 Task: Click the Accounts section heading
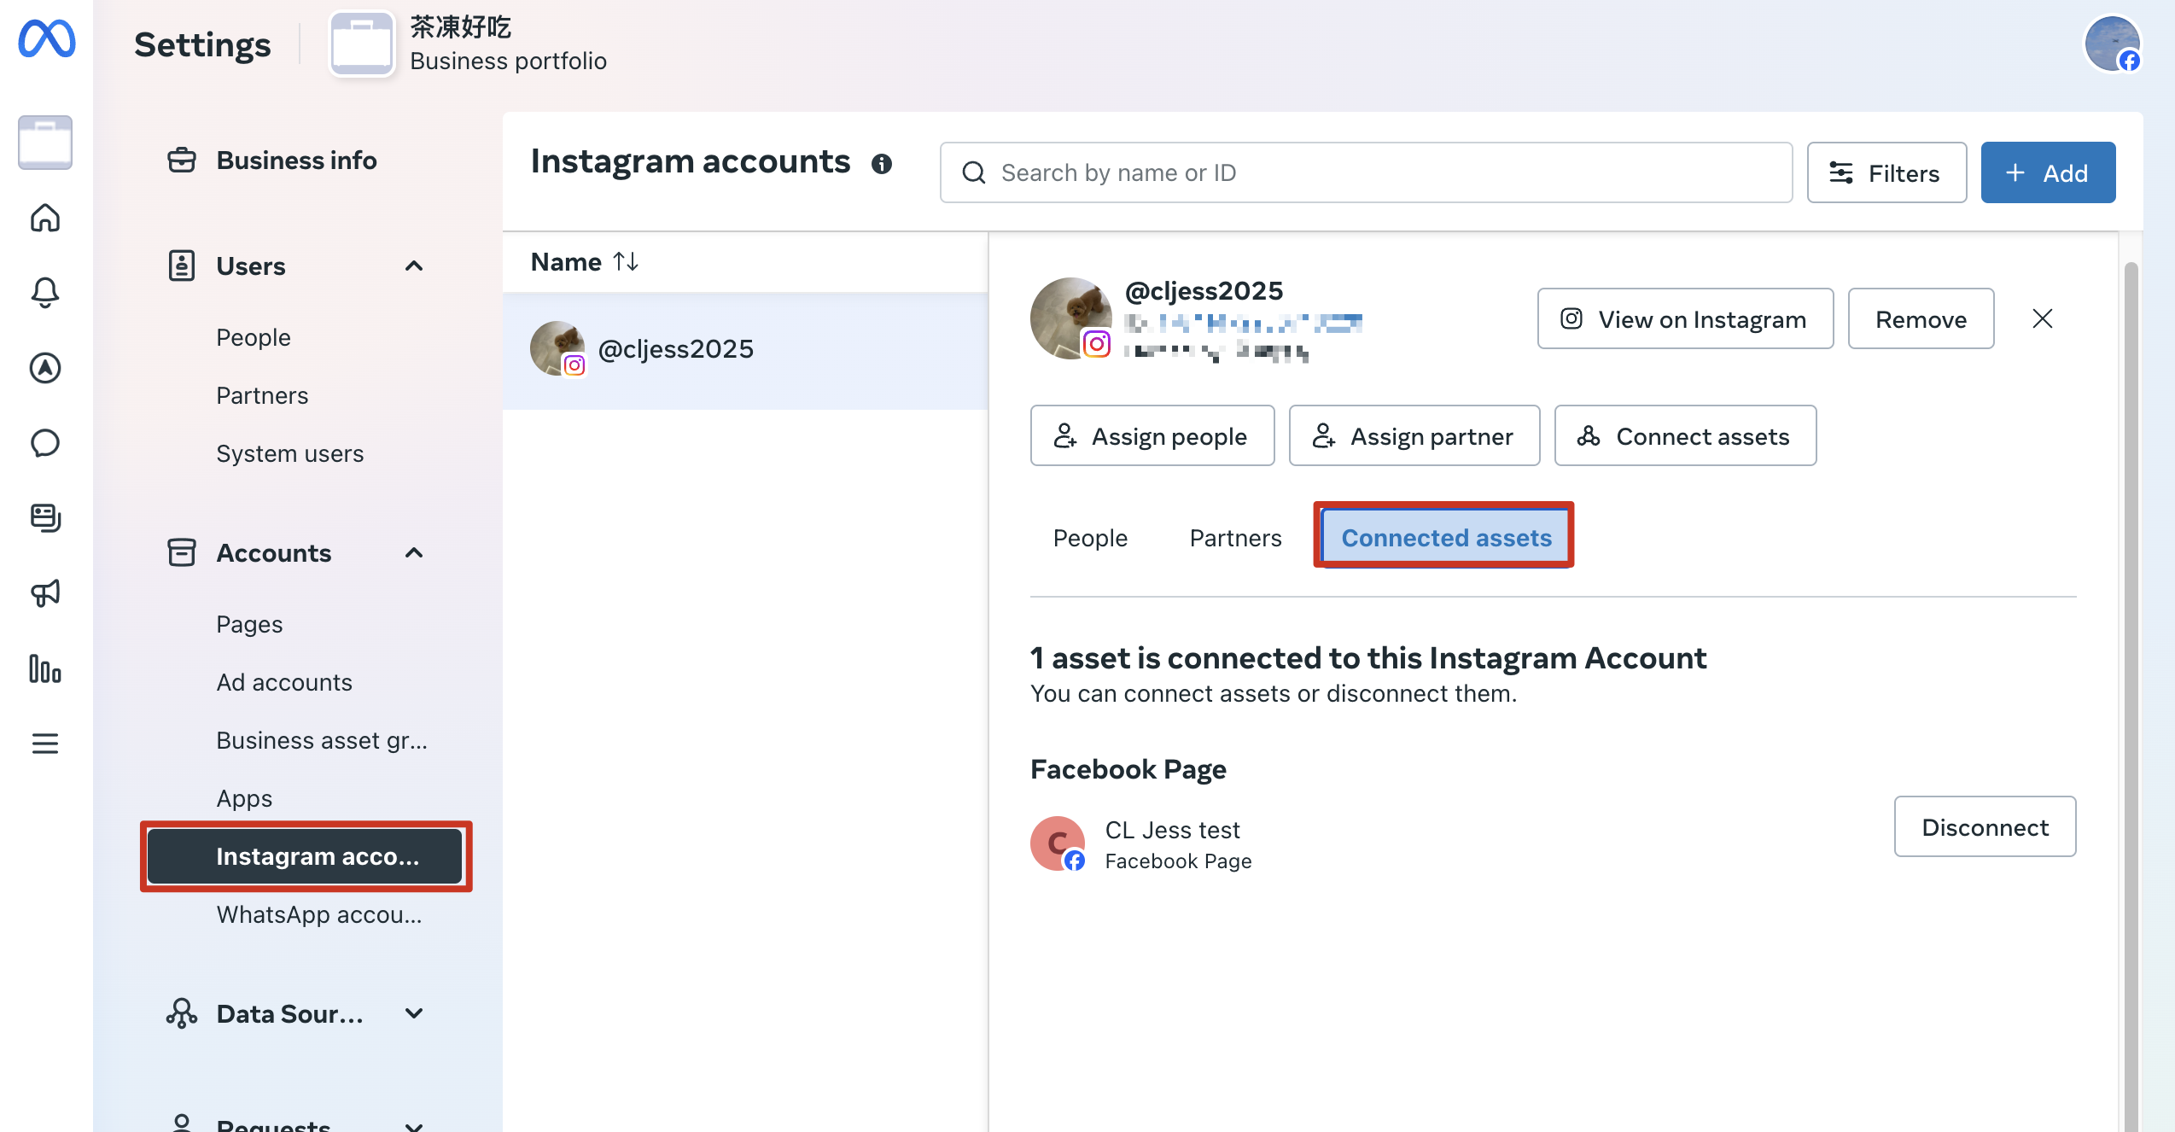pyautogui.click(x=274, y=553)
